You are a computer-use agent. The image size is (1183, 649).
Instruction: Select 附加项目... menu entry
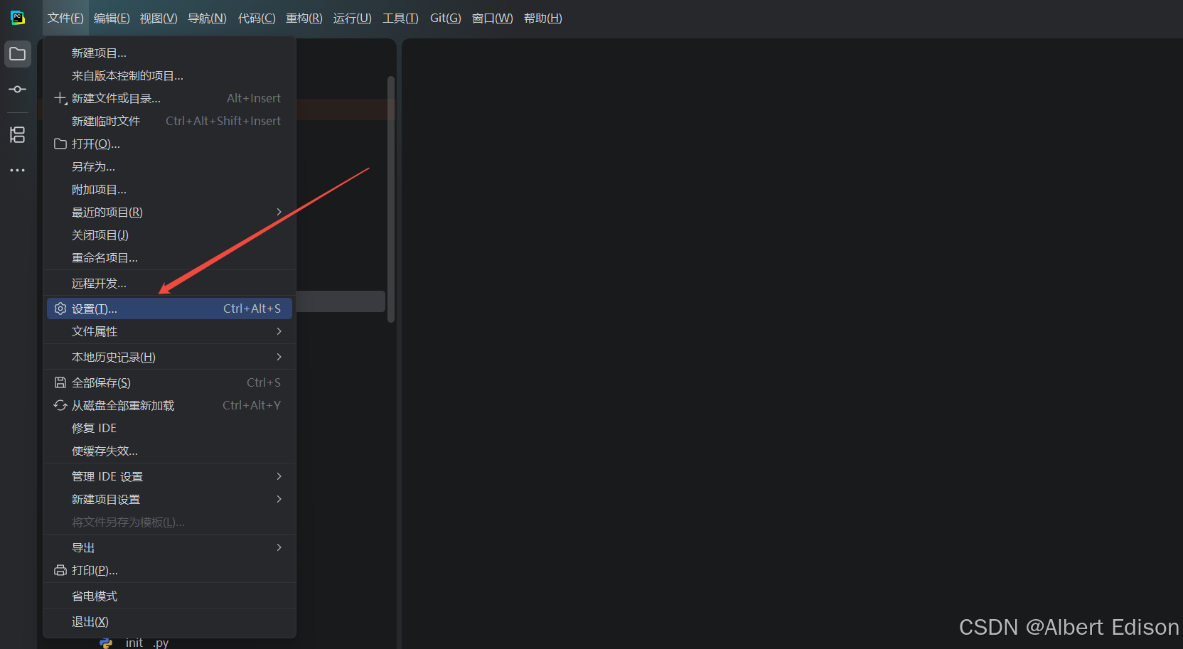coord(169,189)
